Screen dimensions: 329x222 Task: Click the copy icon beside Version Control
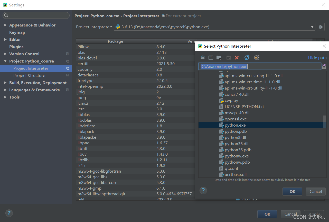point(68,54)
